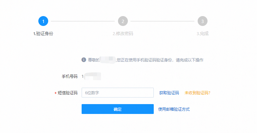Focus the 6位数字 verification code field
This screenshot has height=133, width=257.
118,93
